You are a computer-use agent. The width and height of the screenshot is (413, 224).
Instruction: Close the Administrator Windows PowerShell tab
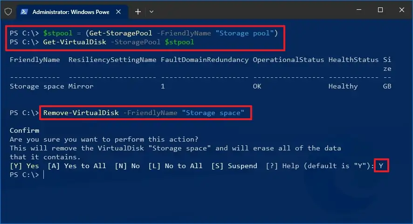120,11
